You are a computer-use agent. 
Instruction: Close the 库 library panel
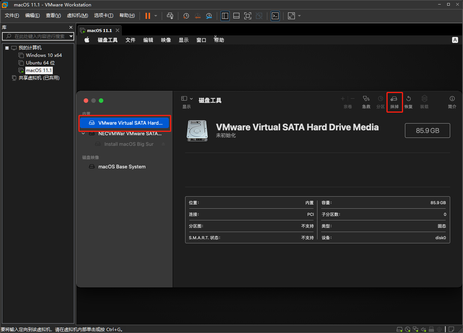pos(71,27)
